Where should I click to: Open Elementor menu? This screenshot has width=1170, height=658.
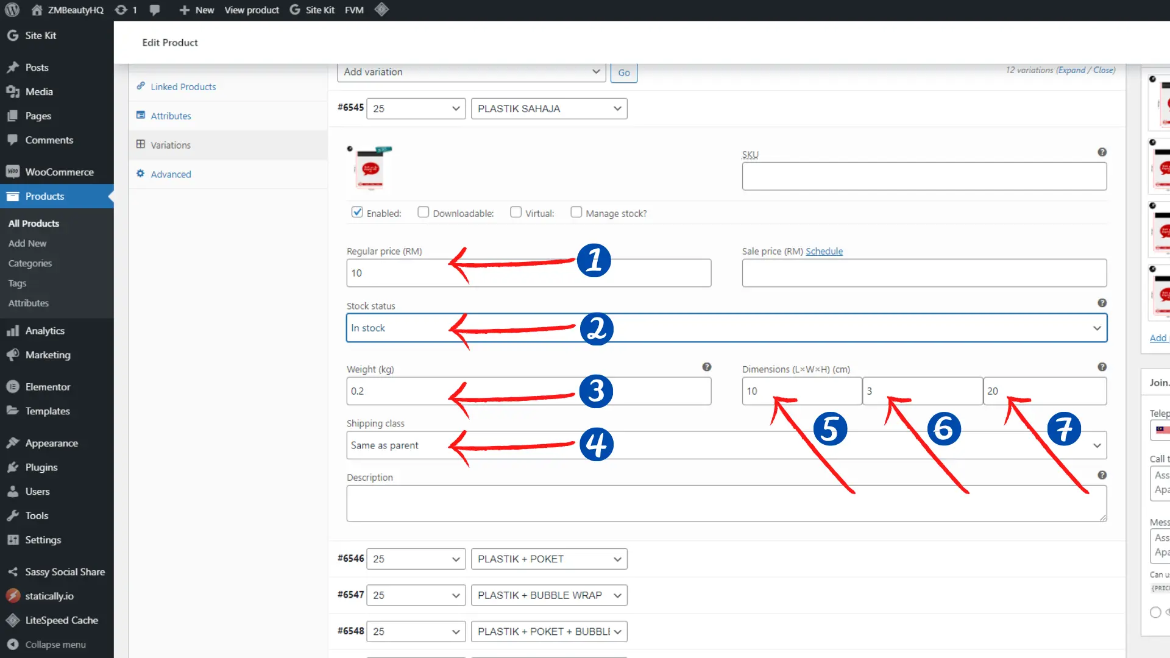[x=57, y=387]
